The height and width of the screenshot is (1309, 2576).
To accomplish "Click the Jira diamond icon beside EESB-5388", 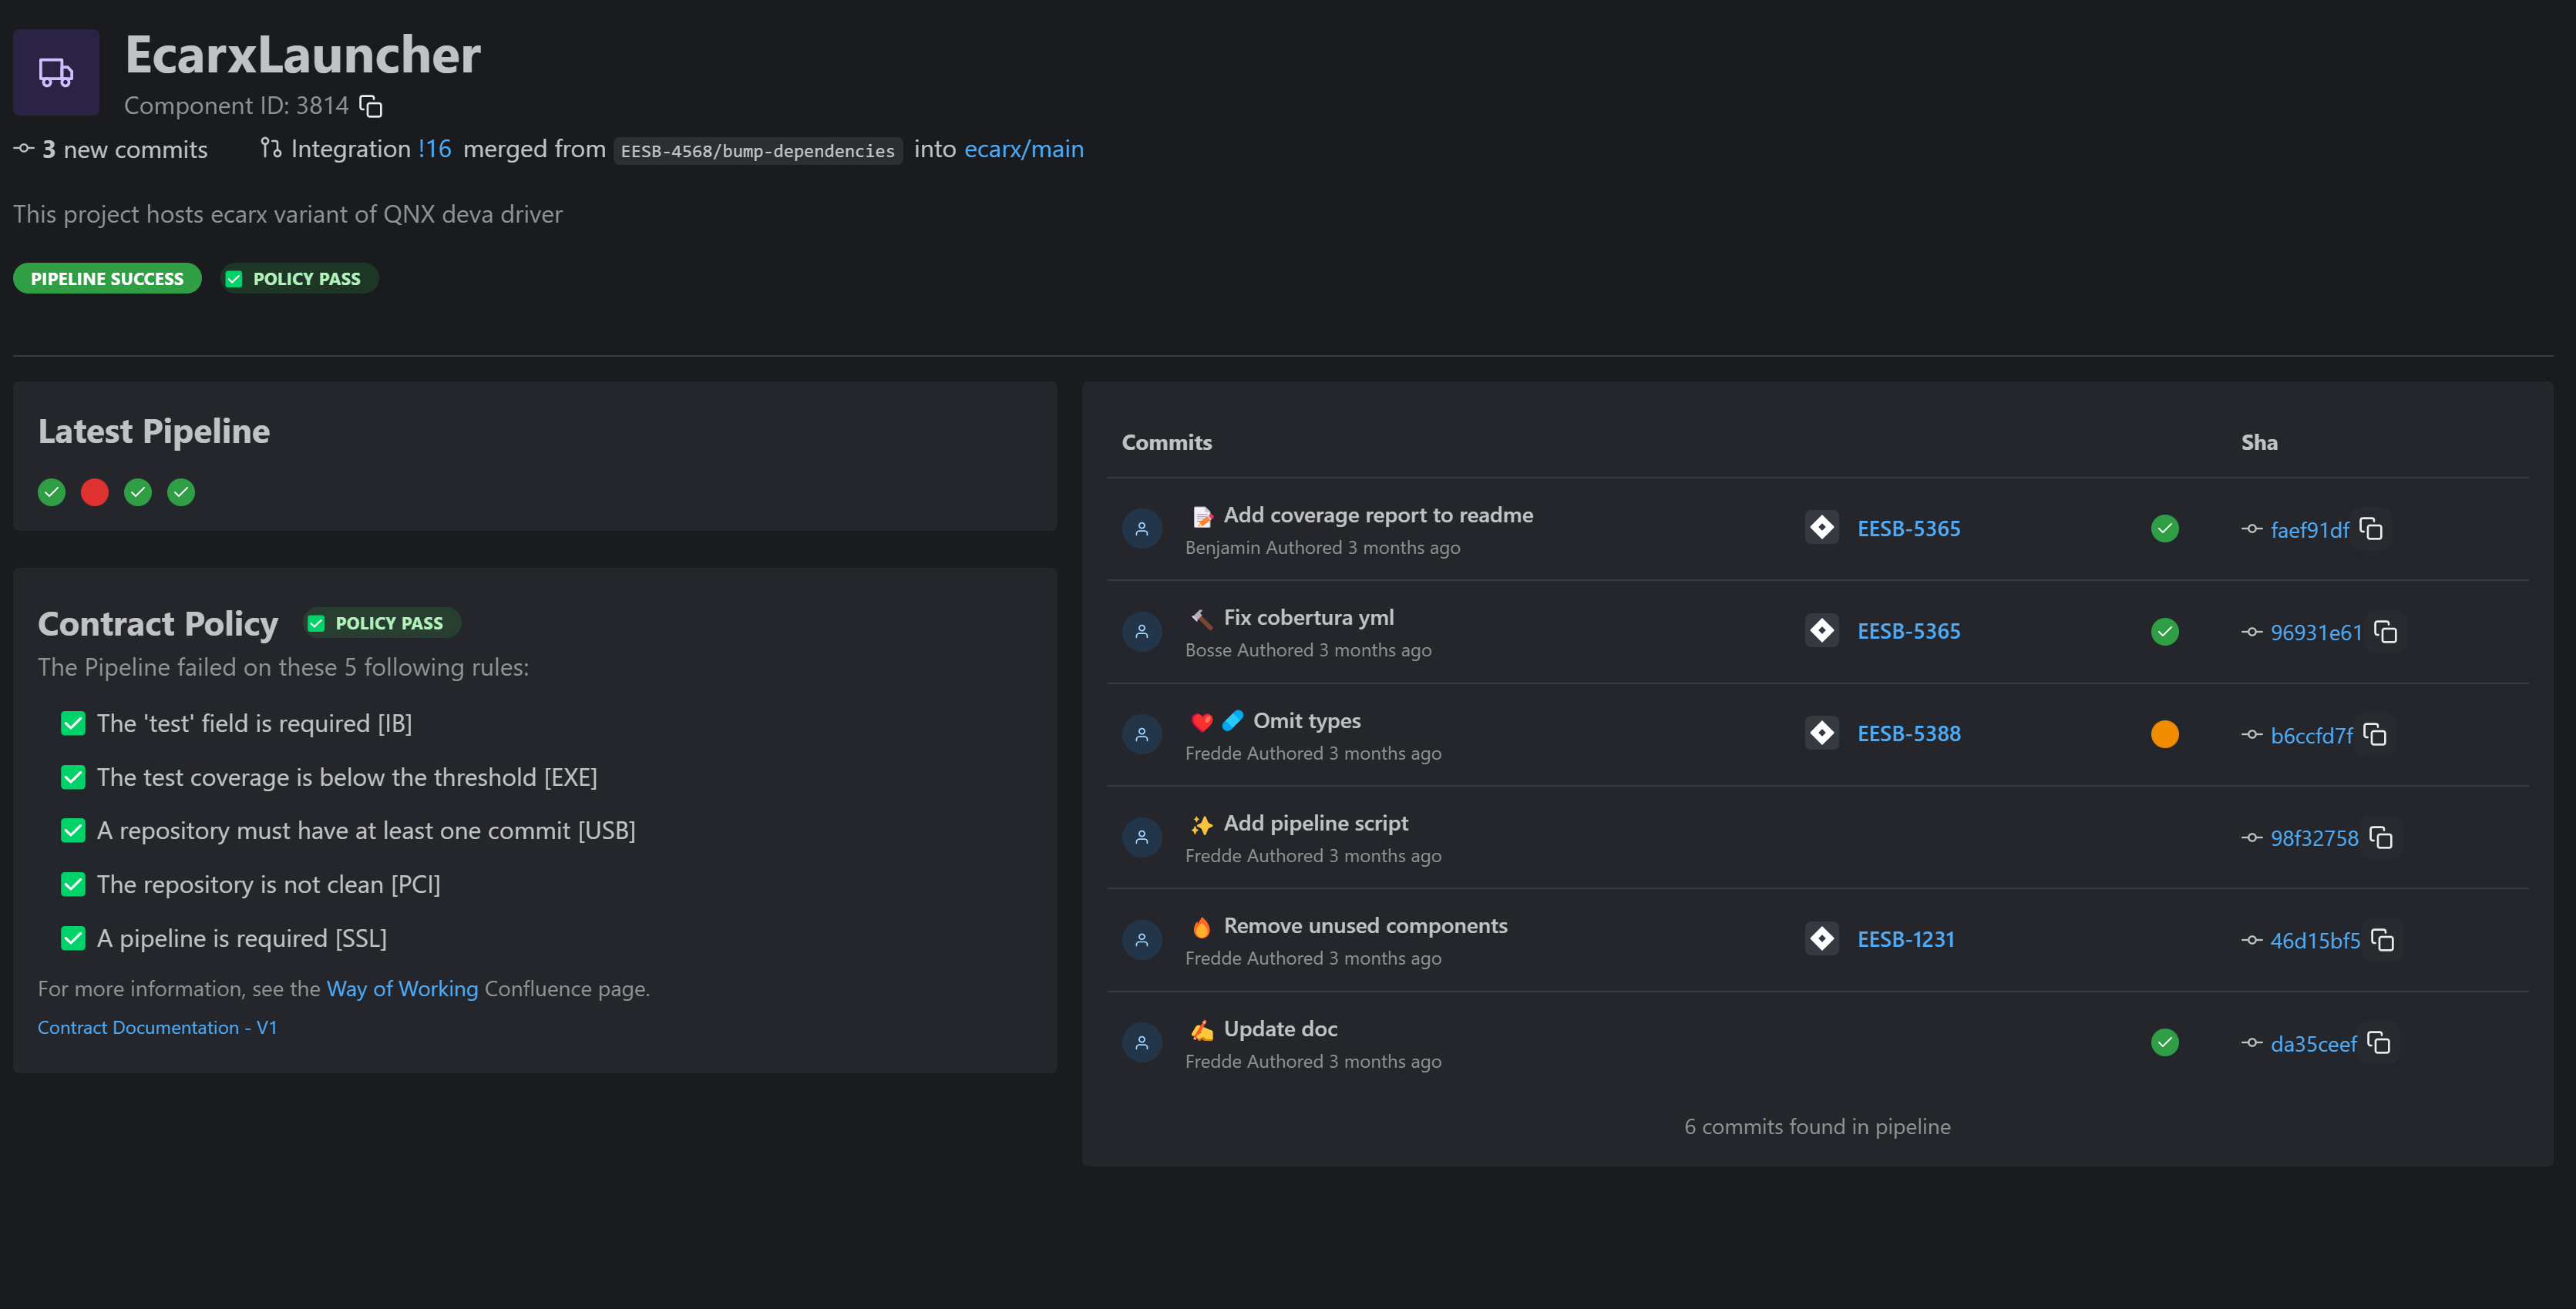I will 1822,733.
